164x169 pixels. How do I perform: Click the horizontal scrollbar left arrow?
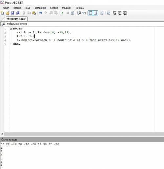pyautogui.click(x=2, y=134)
